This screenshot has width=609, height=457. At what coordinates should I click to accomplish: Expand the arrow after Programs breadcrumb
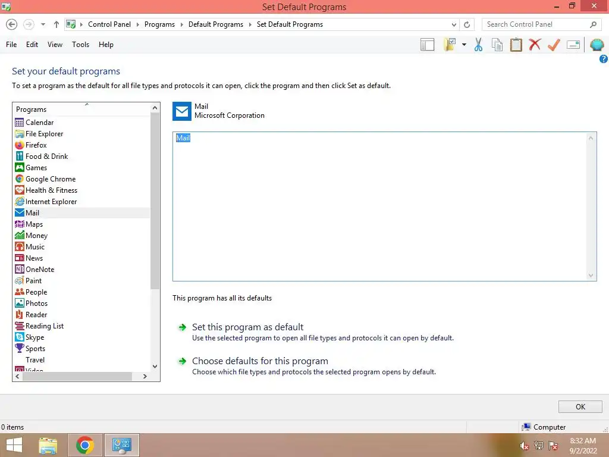[x=181, y=24]
